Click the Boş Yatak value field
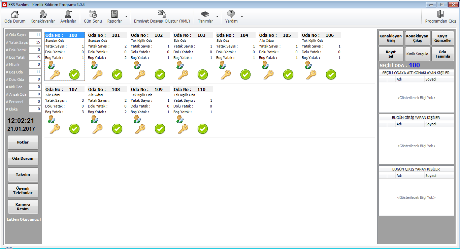Viewport: 460px width, 249px height. click(x=35, y=57)
